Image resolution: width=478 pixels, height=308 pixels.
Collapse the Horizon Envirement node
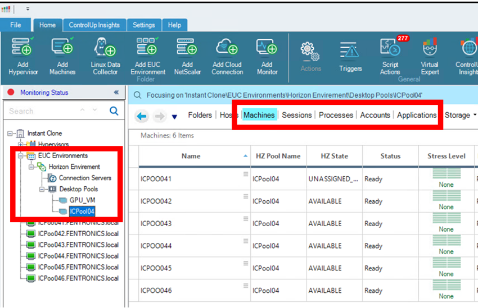(x=31, y=167)
